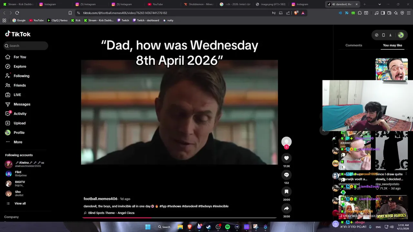Click the #daredevil hashtag
The image size is (413, 232).
(x=189, y=206)
